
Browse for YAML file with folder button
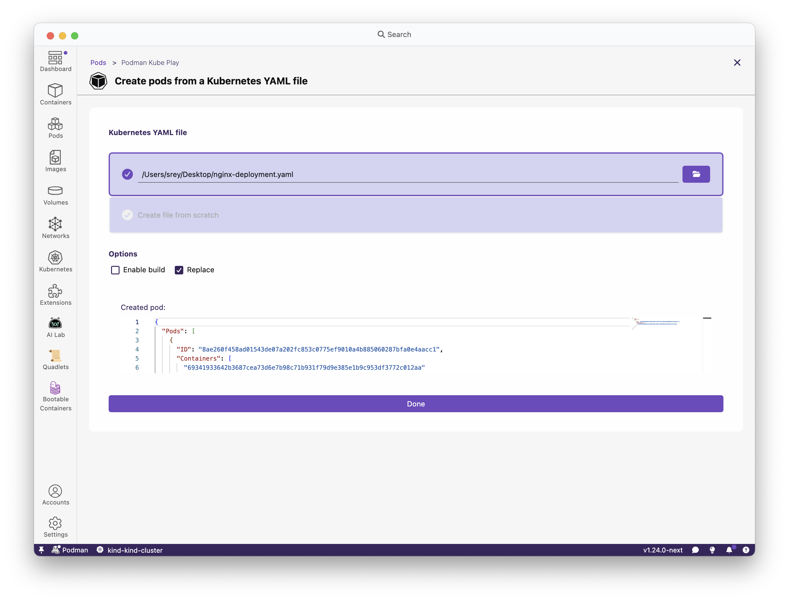(696, 174)
